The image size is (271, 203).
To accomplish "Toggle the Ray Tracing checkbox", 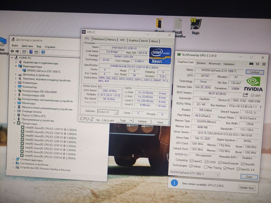I will [x=206, y=167].
